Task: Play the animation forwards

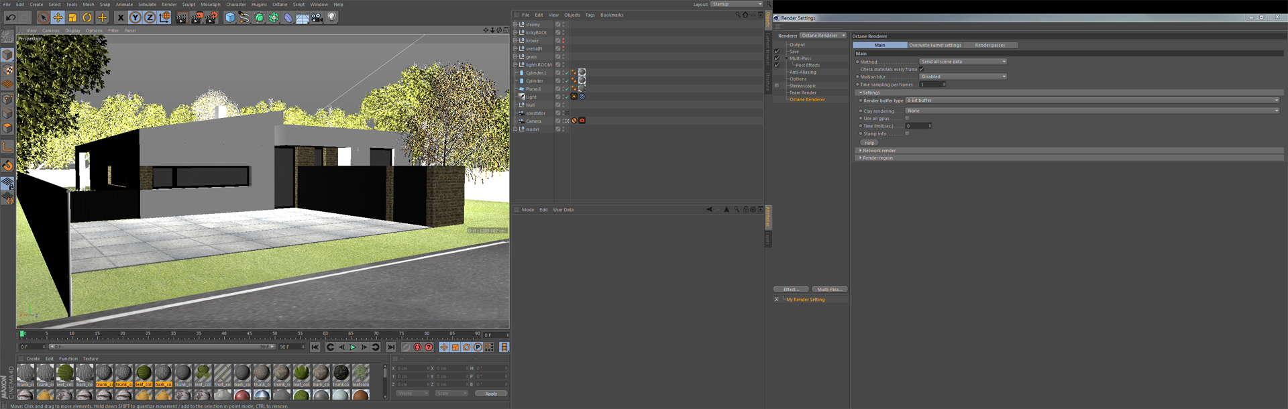Action: click(353, 347)
